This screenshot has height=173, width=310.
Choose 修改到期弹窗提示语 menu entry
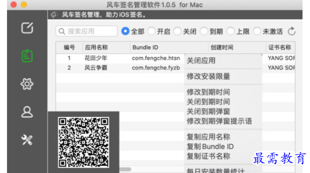(219, 121)
